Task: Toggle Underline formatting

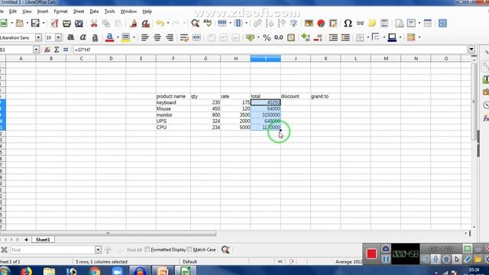Action: 95,37
